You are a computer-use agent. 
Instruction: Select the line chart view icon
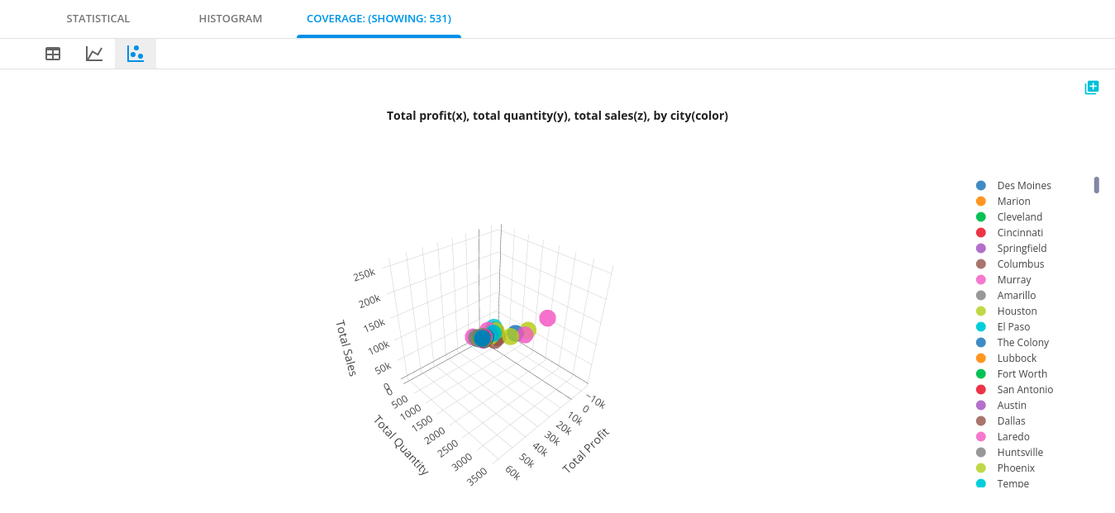(x=94, y=54)
